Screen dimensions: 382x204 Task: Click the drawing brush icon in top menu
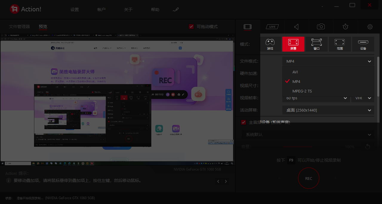[x=176, y=10]
